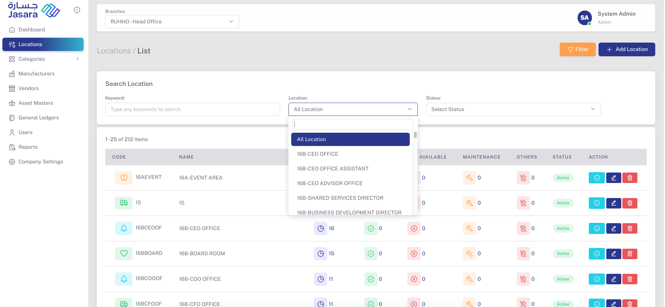
Task: Click the location dropdown list scrollbar
Action: tap(415, 135)
